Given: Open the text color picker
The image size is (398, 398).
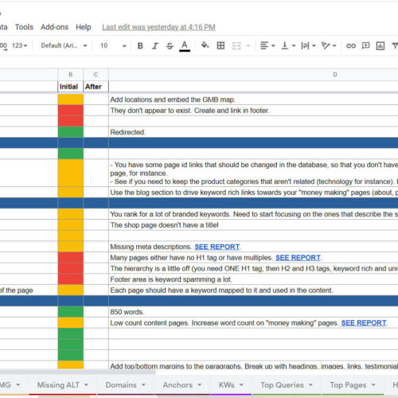Looking at the screenshot, I should 185,46.
